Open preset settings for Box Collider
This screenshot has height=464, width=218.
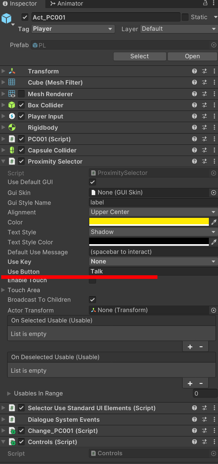tap(204, 105)
